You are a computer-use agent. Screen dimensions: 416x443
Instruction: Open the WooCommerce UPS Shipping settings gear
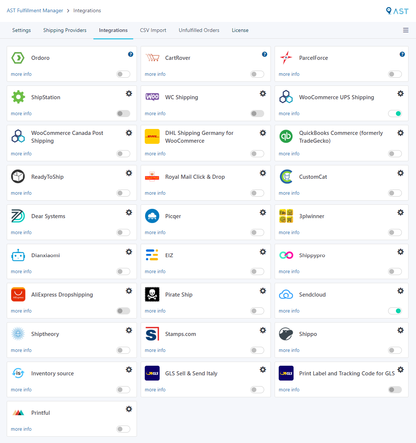pos(400,94)
